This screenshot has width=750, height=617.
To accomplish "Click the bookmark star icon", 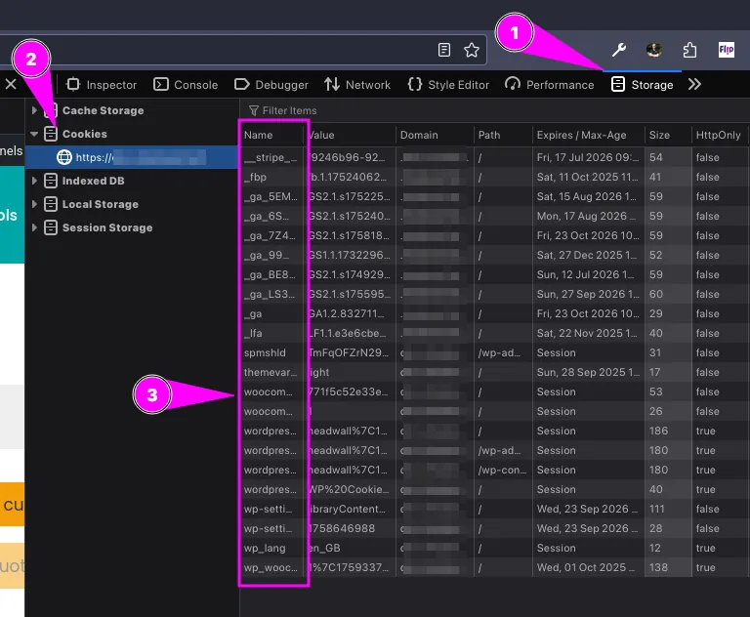I will point(472,50).
